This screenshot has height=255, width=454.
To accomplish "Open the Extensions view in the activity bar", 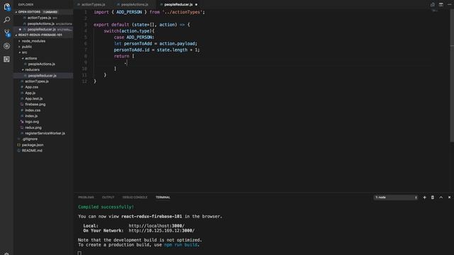I will click(x=6, y=59).
